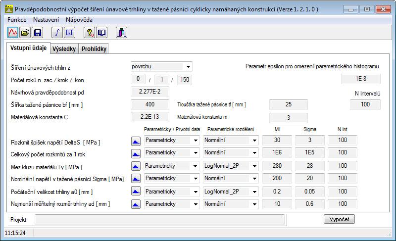Click the integral symbol toolbar icon
This screenshot has width=396, height=241.
click(57, 33)
